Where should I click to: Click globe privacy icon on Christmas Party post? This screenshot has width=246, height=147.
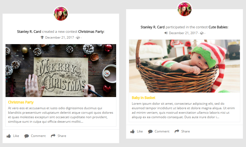(x=78, y=38)
